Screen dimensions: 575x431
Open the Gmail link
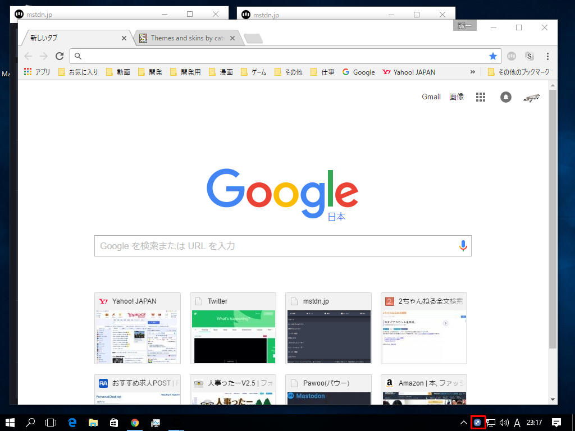431,97
